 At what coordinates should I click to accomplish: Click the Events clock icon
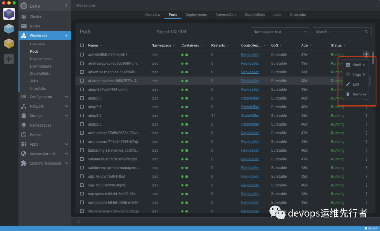pyautogui.click(x=24, y=135)
